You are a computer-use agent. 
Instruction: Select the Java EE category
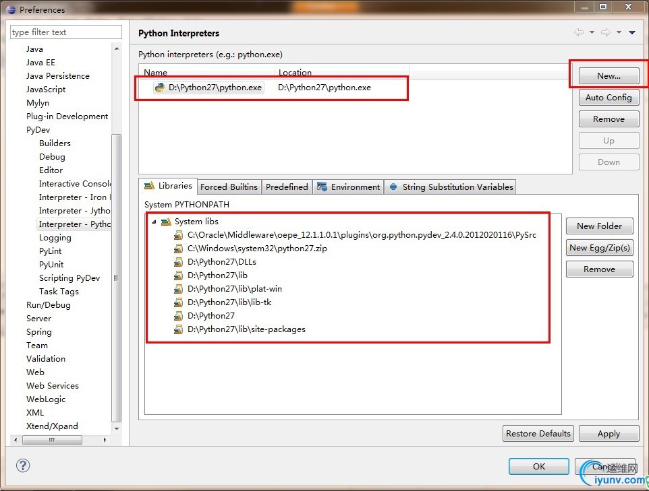(40, 63)
